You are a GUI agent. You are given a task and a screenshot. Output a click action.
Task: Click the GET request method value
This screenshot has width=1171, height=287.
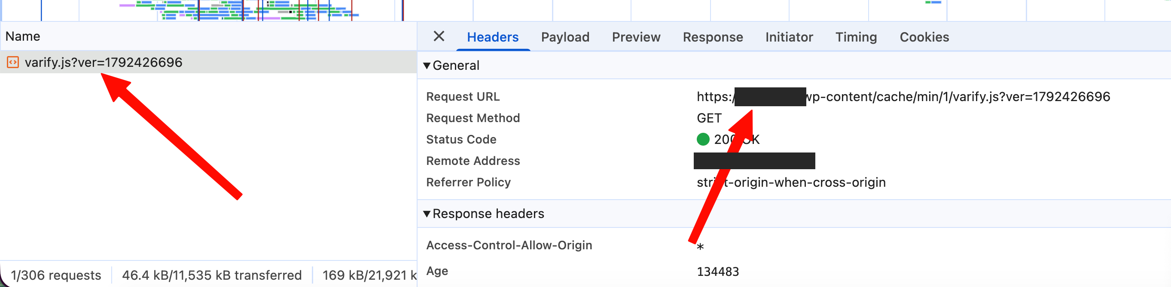[x=709, y=118]
